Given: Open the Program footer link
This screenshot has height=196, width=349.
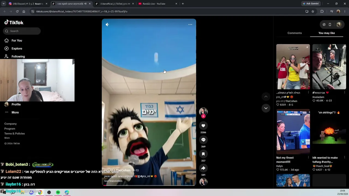Looking at the screenshot, I should point(10,129).
